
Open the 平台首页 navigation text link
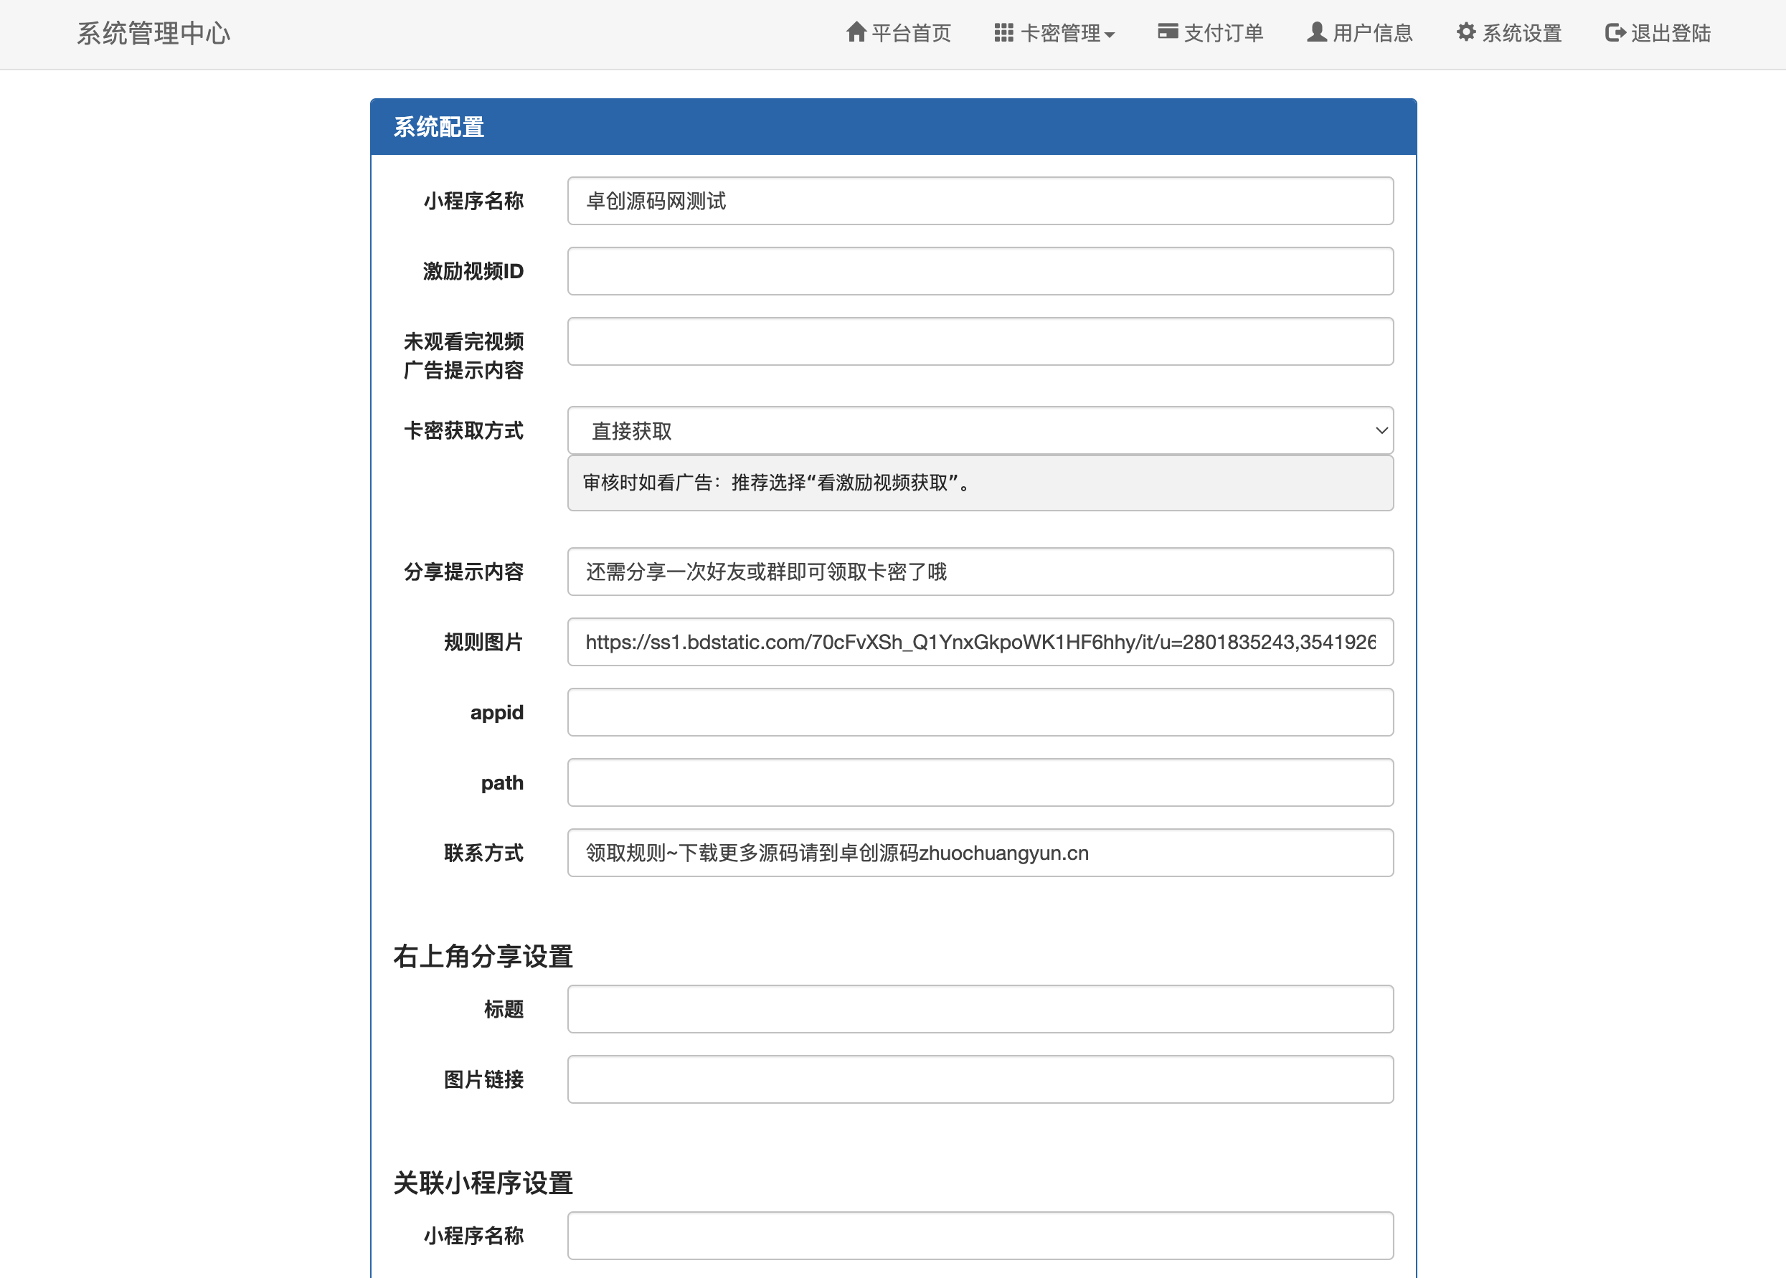coord(912,33)
